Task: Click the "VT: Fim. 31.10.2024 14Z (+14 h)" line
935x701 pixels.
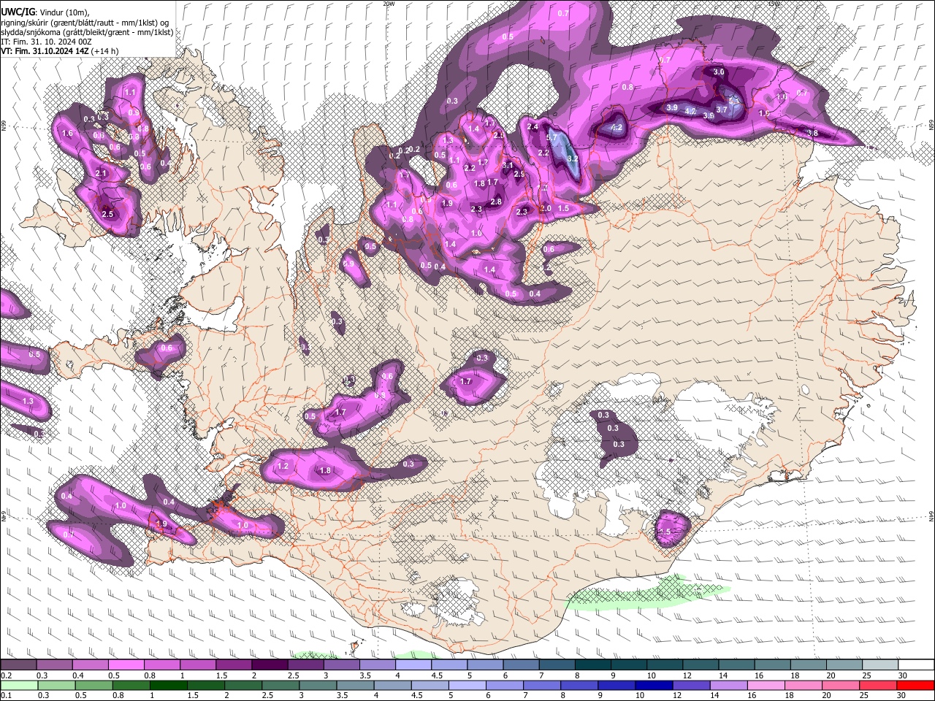Action: (59, 51)
